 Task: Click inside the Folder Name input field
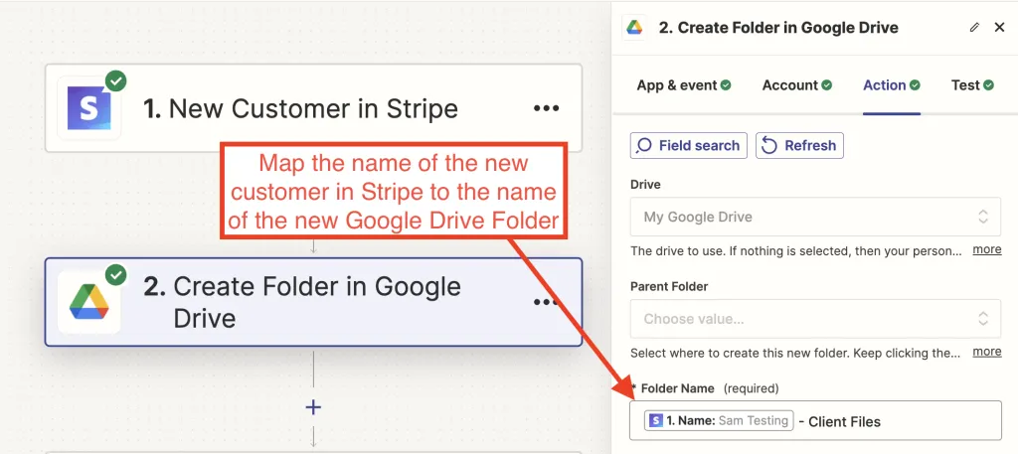point(815,421)
